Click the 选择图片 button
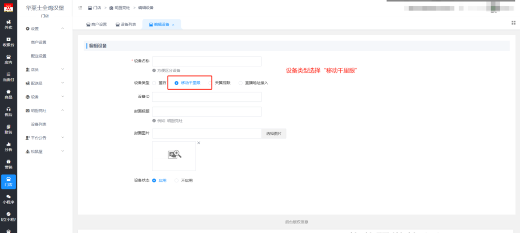Screen dimensions: 520x233 pos(274,134)
